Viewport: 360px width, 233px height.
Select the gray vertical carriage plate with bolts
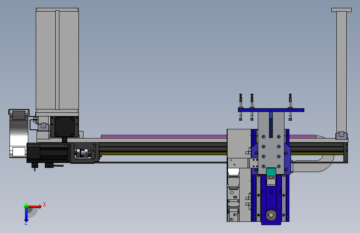pos(271,143)
